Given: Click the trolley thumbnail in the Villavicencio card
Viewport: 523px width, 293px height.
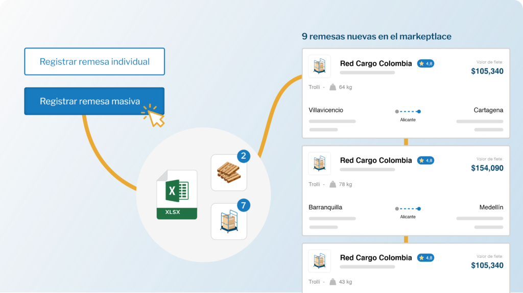Looking at the screenshot, I should pos(319,66).
